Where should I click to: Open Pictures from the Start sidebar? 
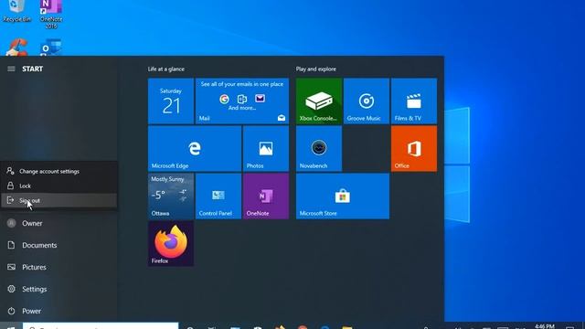pos(58,267)
